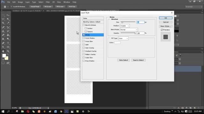
Task: Enable the Pattern Overlay checkbox
Action: (x=84, y=54)
